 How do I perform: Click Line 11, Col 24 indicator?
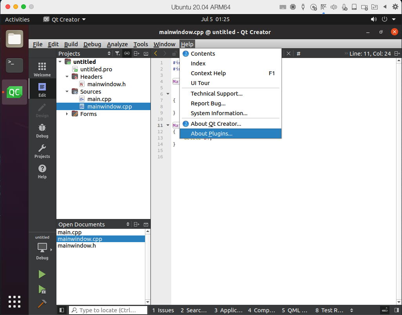point(370,54)
